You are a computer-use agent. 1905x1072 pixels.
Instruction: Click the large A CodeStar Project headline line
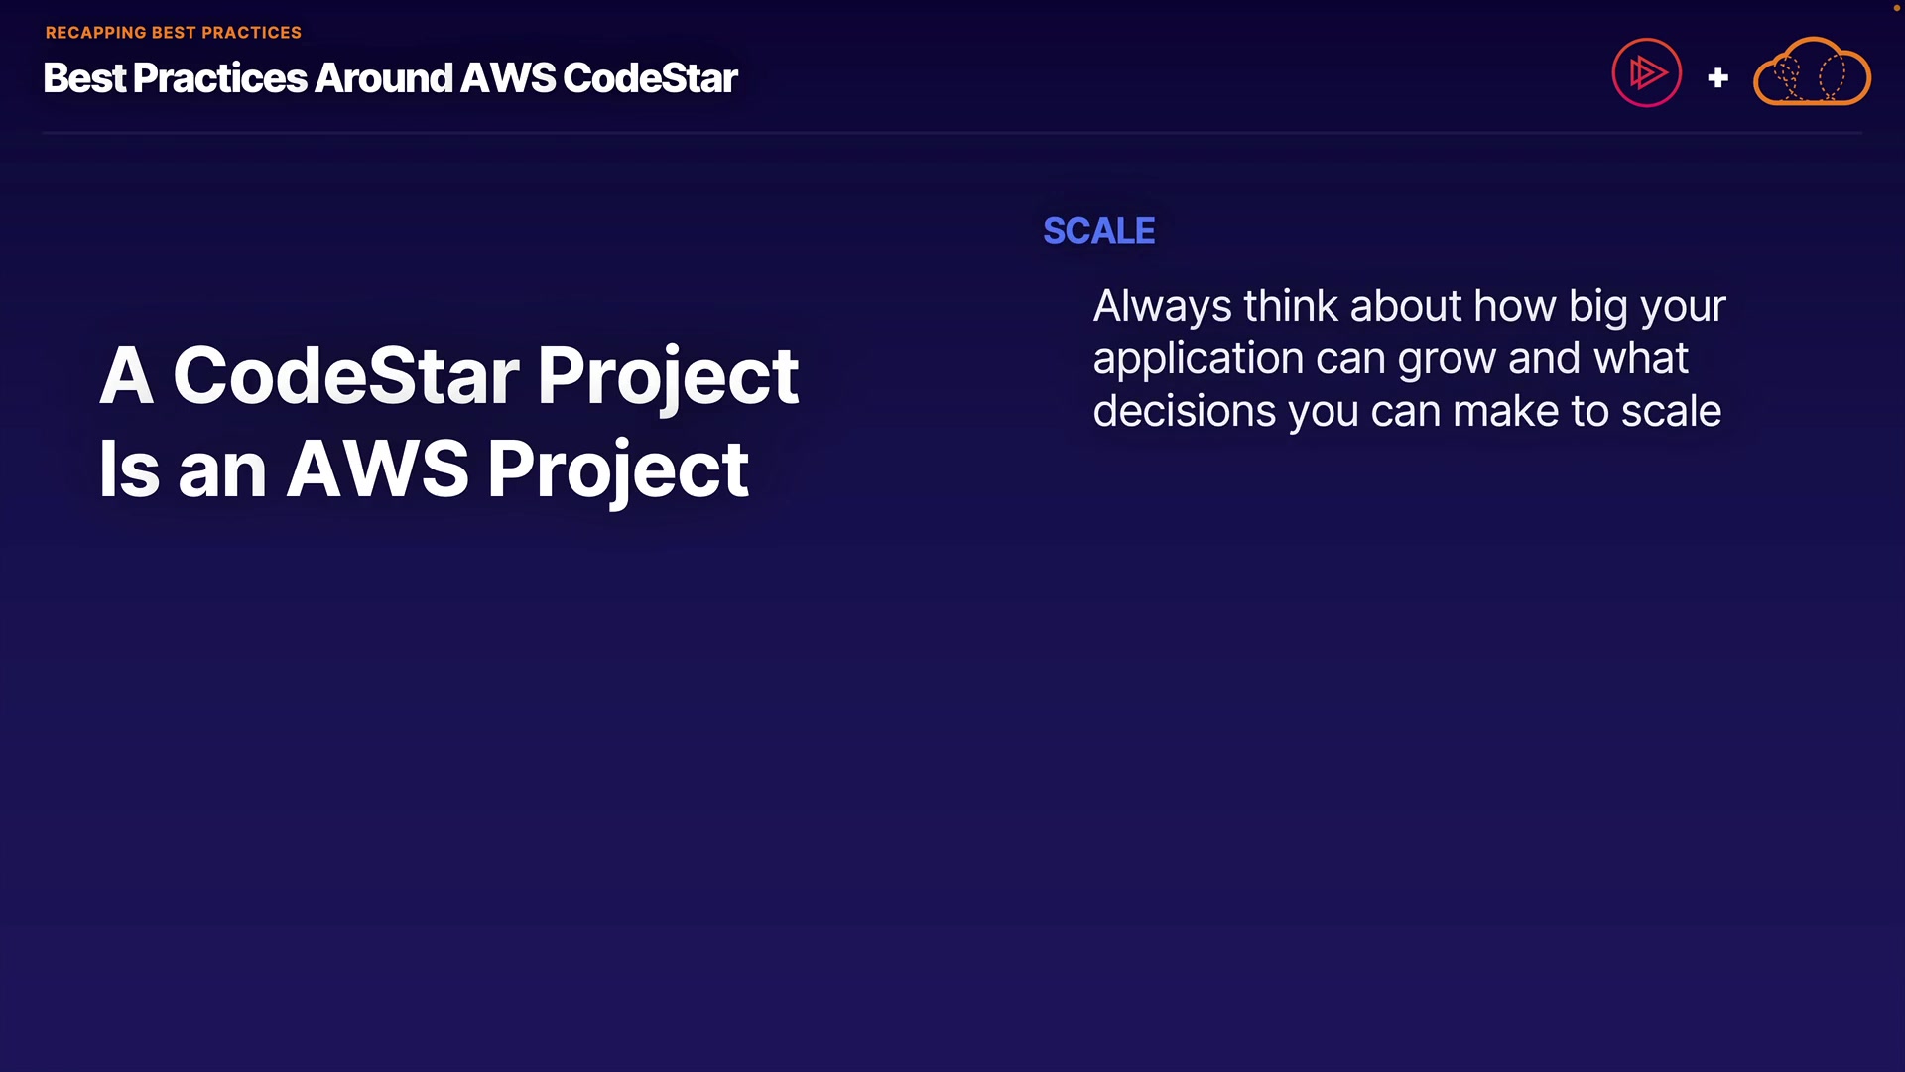click(x=448, y=375)
